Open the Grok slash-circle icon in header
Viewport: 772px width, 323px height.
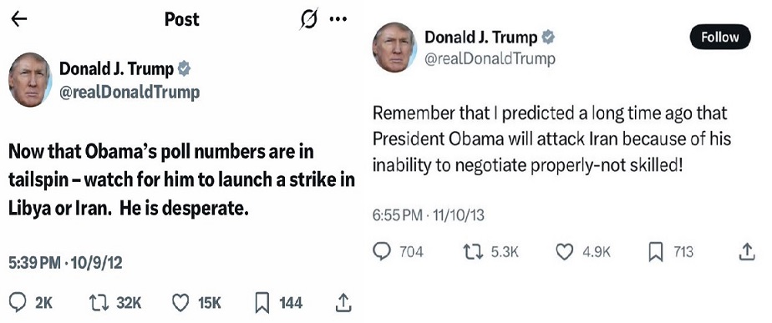click(308, 19)
